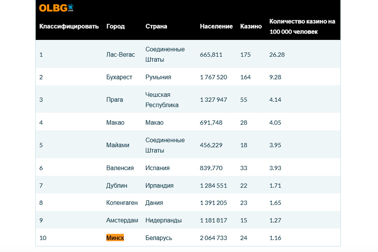Select the Майами city cell
378x252 pixels.
118,145
